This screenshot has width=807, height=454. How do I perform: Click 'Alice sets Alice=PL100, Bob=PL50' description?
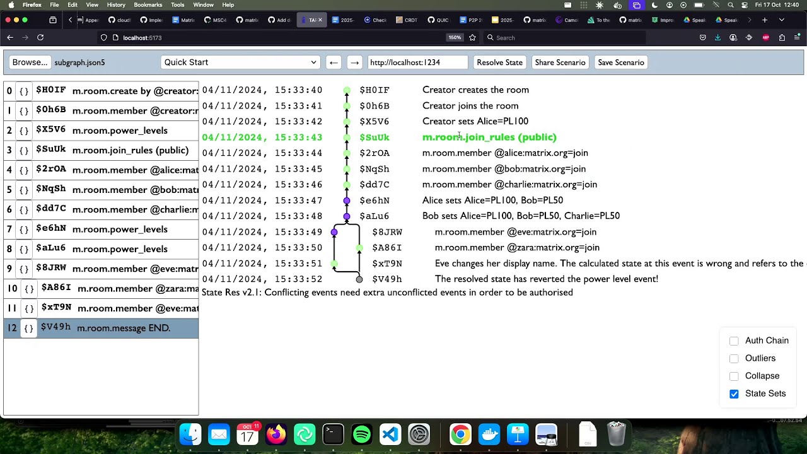point(492,200)
